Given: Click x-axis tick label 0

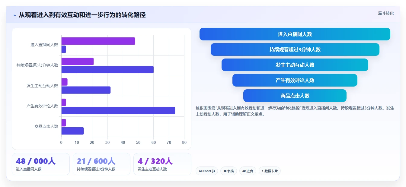Looking at the screenshot, I should (x=61, y=142).
